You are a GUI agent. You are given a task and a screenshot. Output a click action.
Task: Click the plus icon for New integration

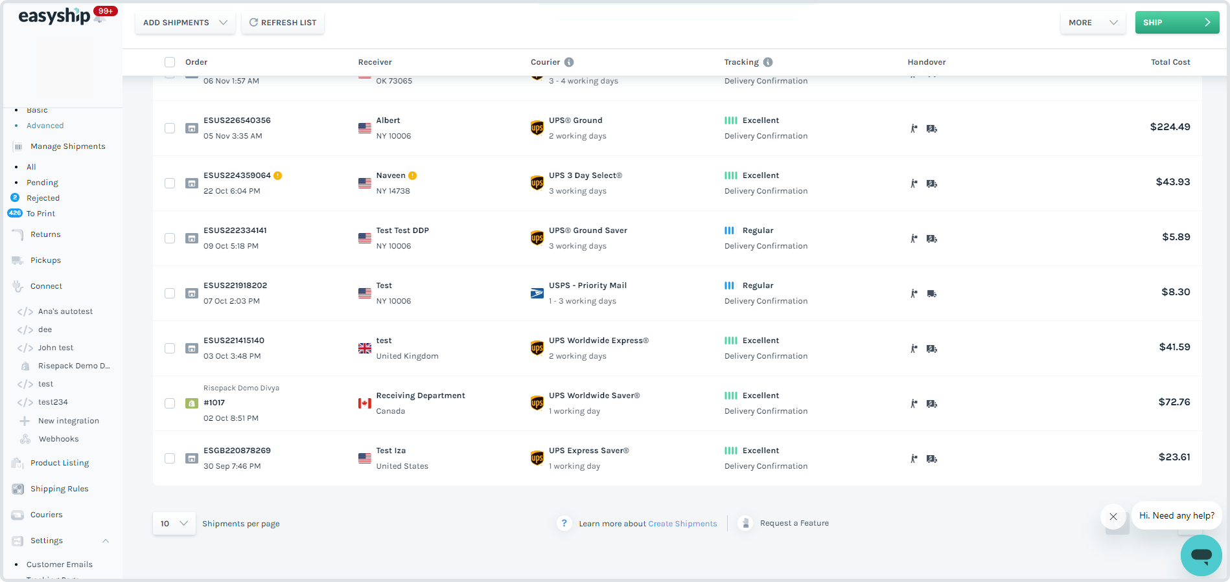[25, 421]
